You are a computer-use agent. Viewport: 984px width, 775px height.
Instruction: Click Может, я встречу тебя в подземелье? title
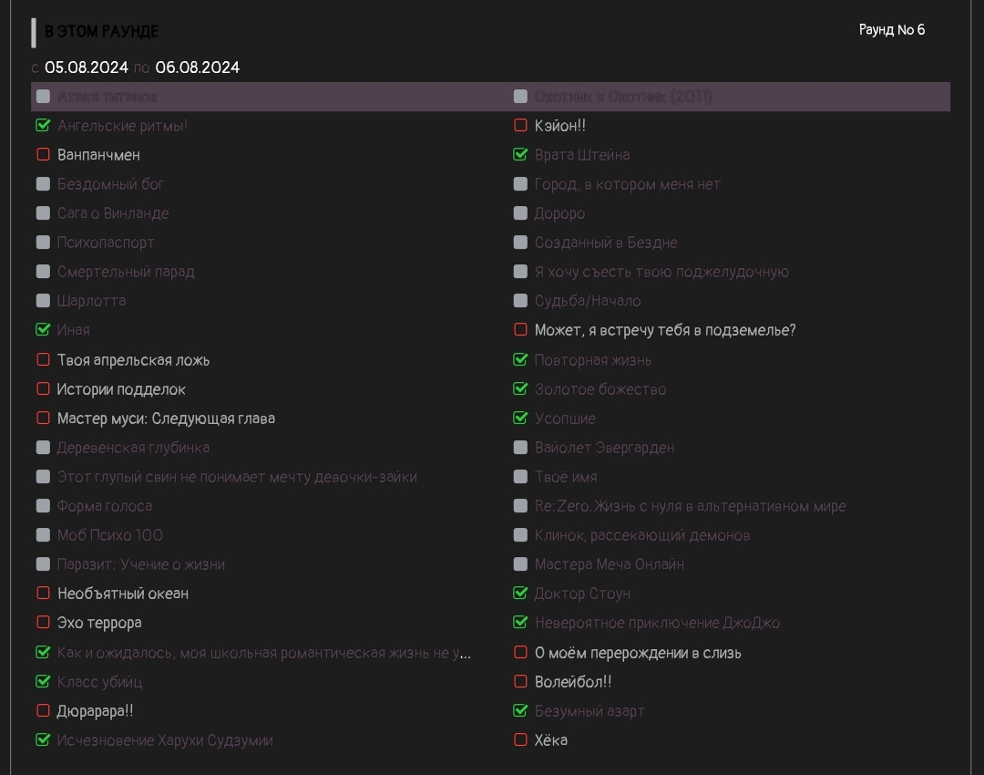pos(665,330)
